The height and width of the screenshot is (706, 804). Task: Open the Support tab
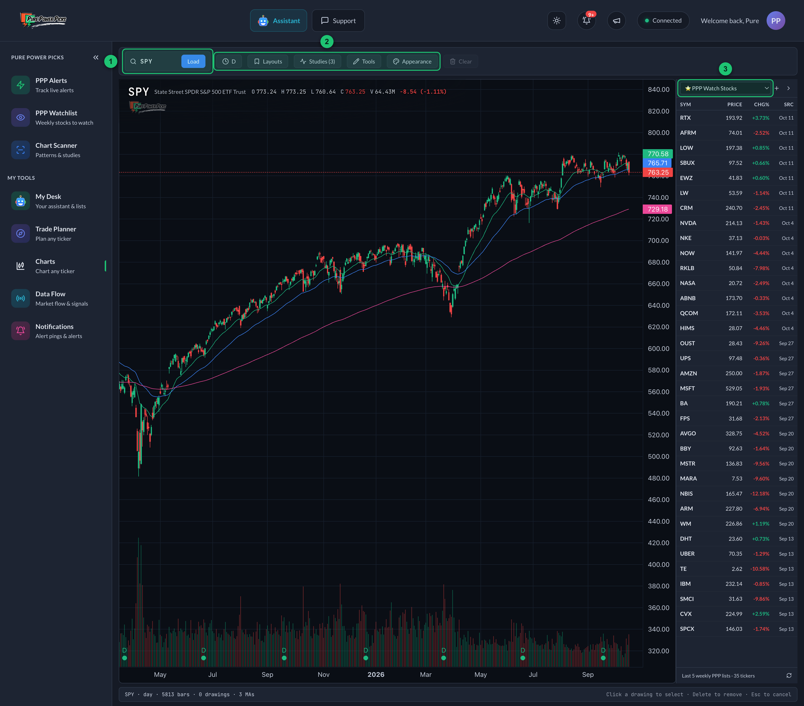[x=338, y=21]
